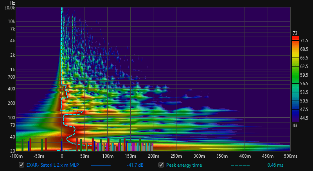Image resolution: width=313 pixels, height=171 pixels.
Task: Click the Hz axis unit label
Action: pos(12,4)
